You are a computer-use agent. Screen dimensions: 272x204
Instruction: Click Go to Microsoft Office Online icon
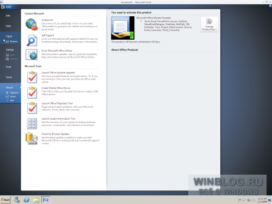tap(32, 54)
